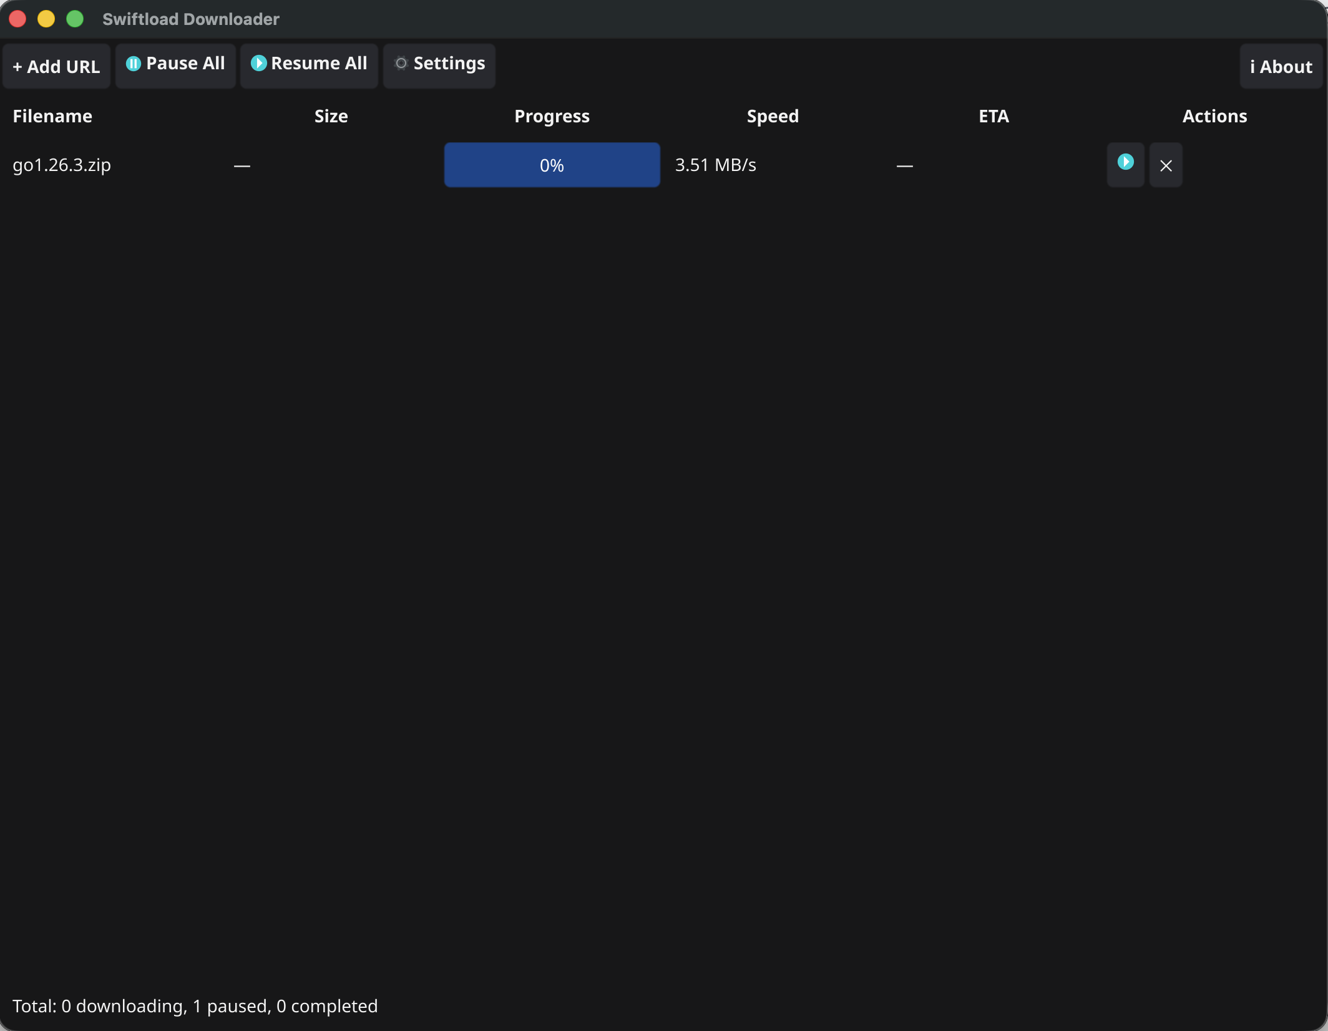The width and height of the screenshot is (1328, 1031).
Task: Resume all downloads
Action: (309, 66)
